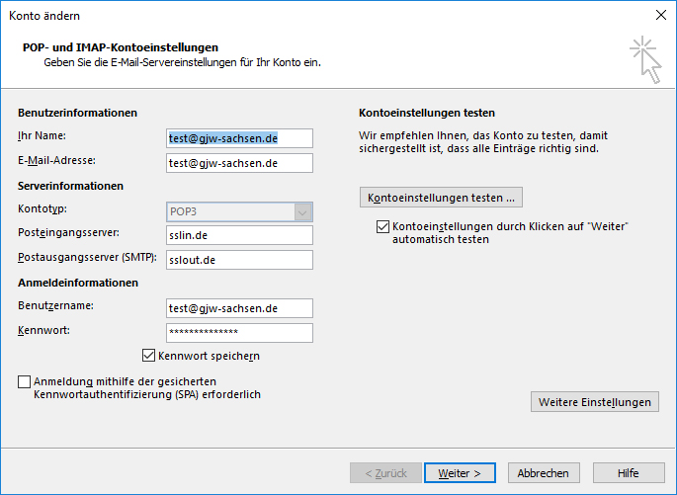
Task: Focus the Benutzername input field
Action: coord(239,308)
